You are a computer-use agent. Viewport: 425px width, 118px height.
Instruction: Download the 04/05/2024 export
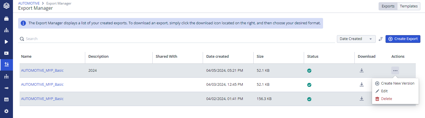tap(362, 71)
